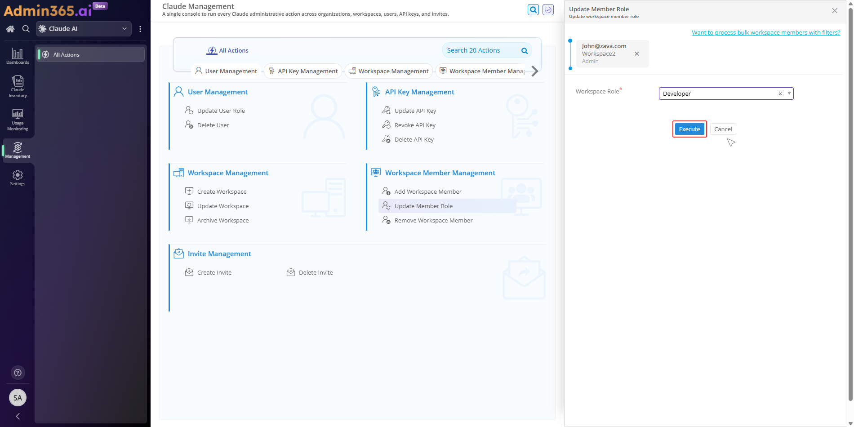
Task: Click the Execute button
Action: coord(689,129)
